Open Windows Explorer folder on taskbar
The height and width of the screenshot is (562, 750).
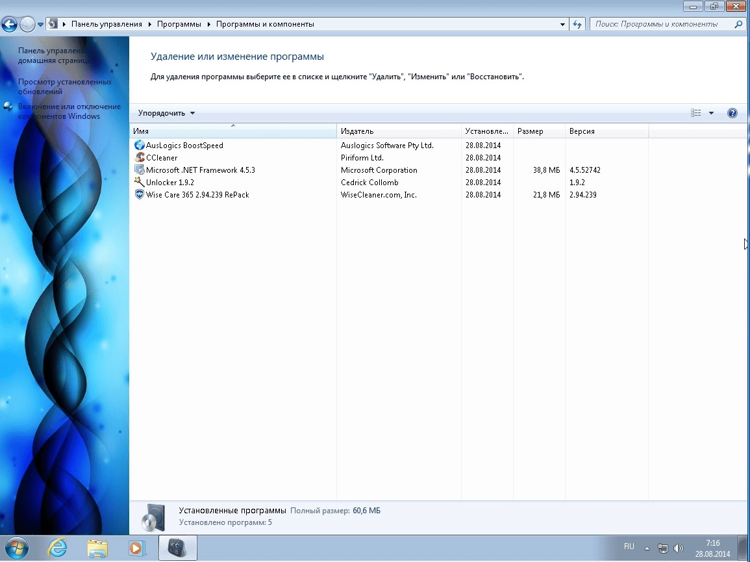(97, 548)
